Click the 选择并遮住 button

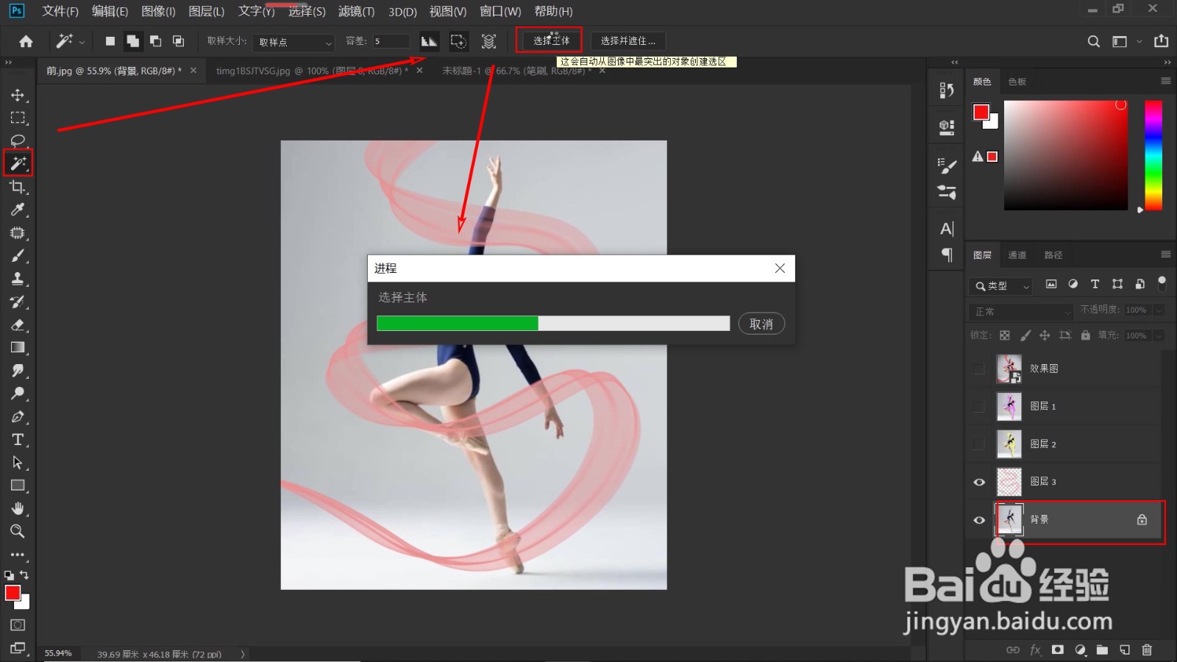tap(627, 40)
